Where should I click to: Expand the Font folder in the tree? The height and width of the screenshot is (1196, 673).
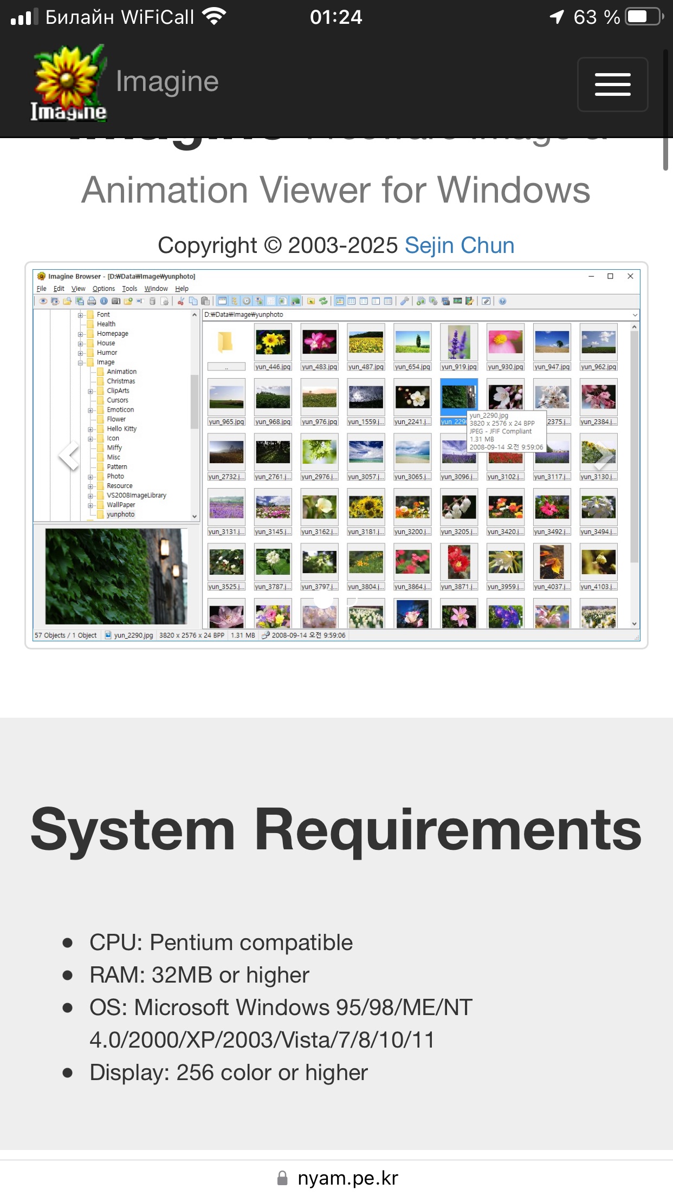pos(80,315)
